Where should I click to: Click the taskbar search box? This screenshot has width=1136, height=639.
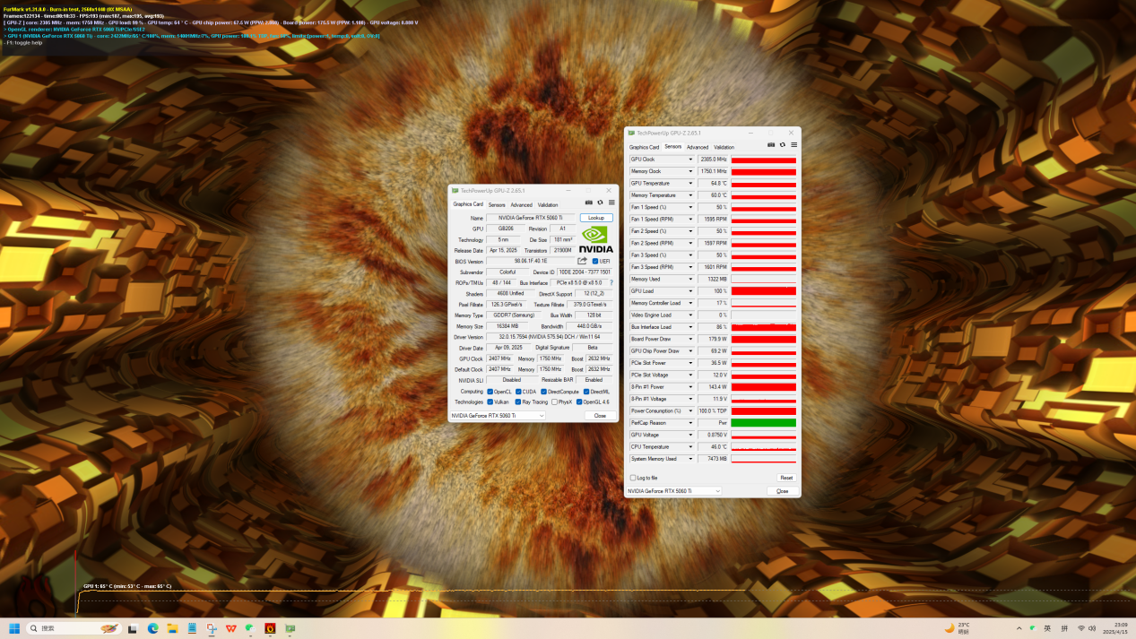tap(74, 628)
